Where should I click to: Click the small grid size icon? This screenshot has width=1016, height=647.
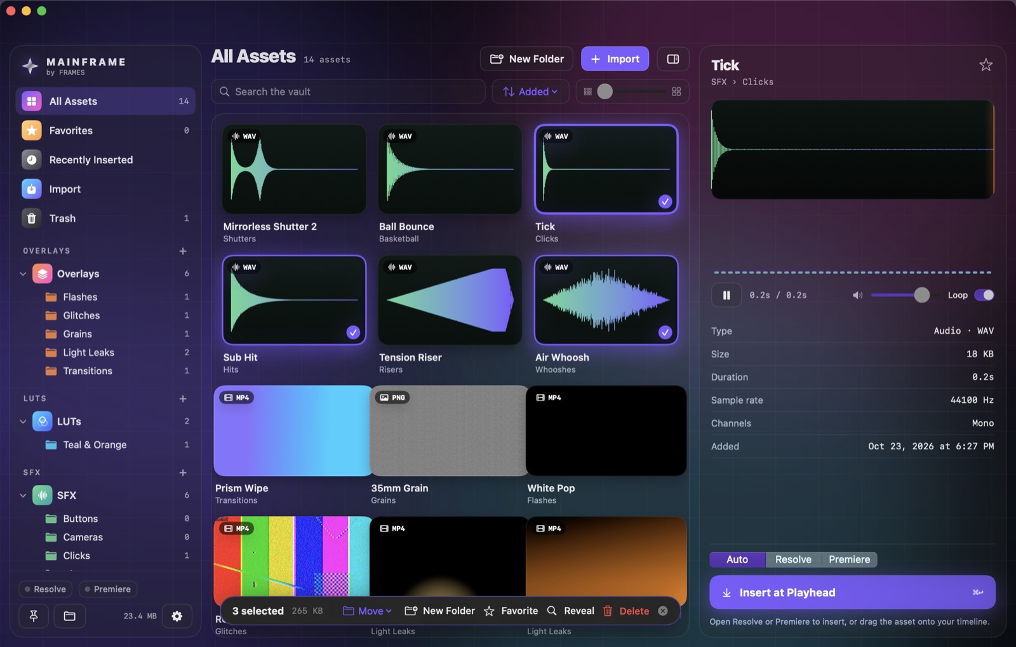(x=588, y=92)
